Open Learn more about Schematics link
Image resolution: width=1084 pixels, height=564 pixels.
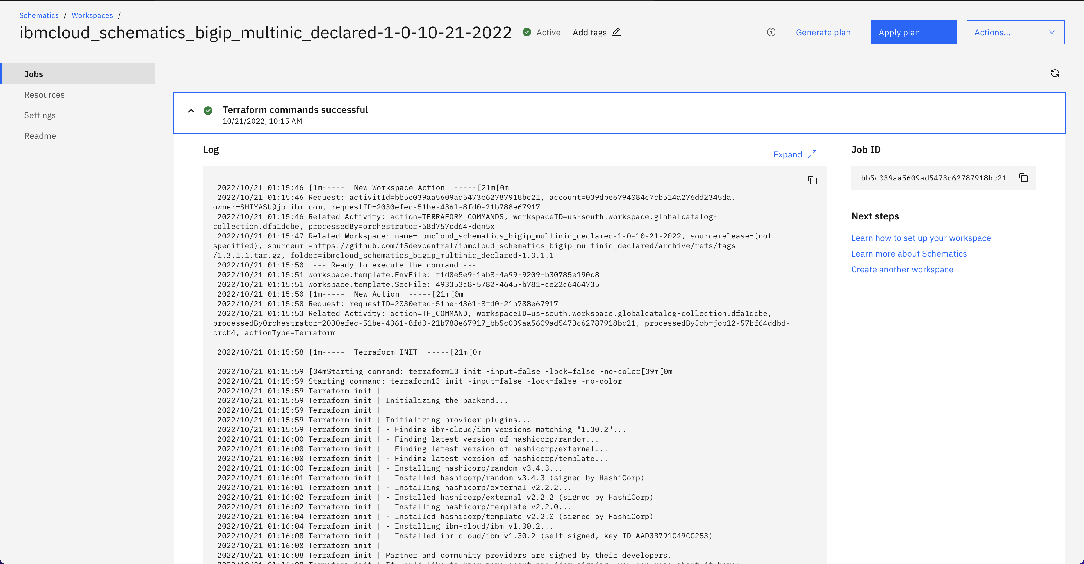[909, 254]
